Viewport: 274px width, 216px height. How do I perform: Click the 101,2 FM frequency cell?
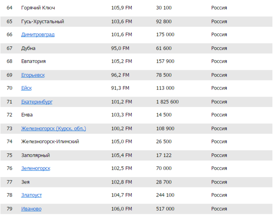(121, 102)
